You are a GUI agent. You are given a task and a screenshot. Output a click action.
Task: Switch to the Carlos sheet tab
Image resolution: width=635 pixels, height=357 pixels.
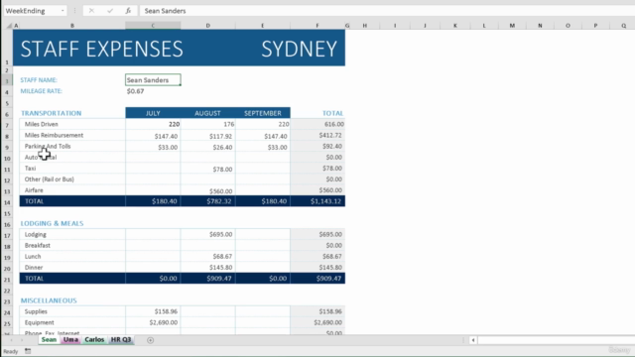pos(94,339)
